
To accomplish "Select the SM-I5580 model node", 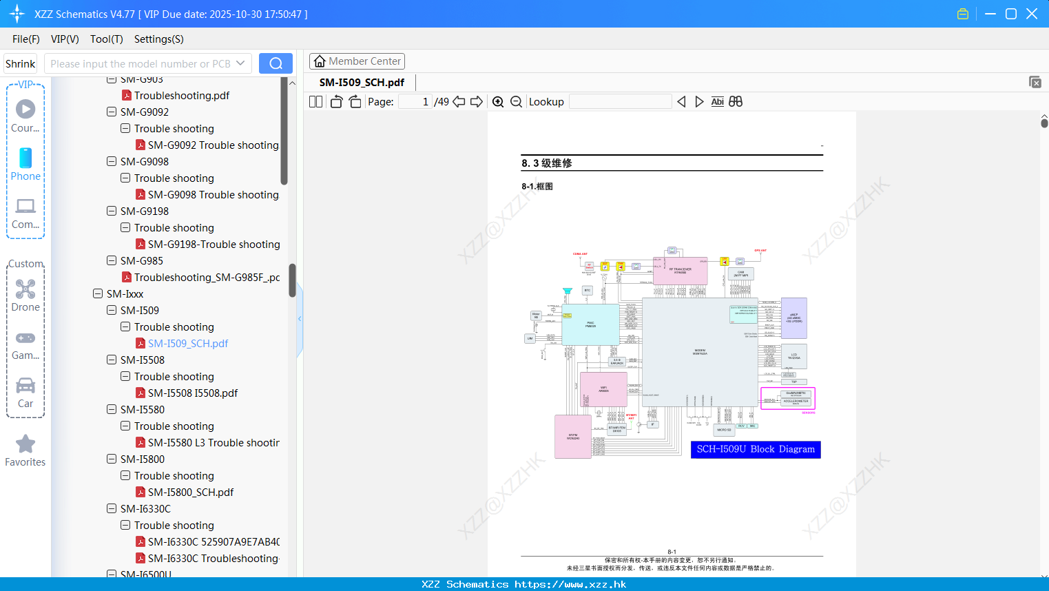I will point(143,409).
